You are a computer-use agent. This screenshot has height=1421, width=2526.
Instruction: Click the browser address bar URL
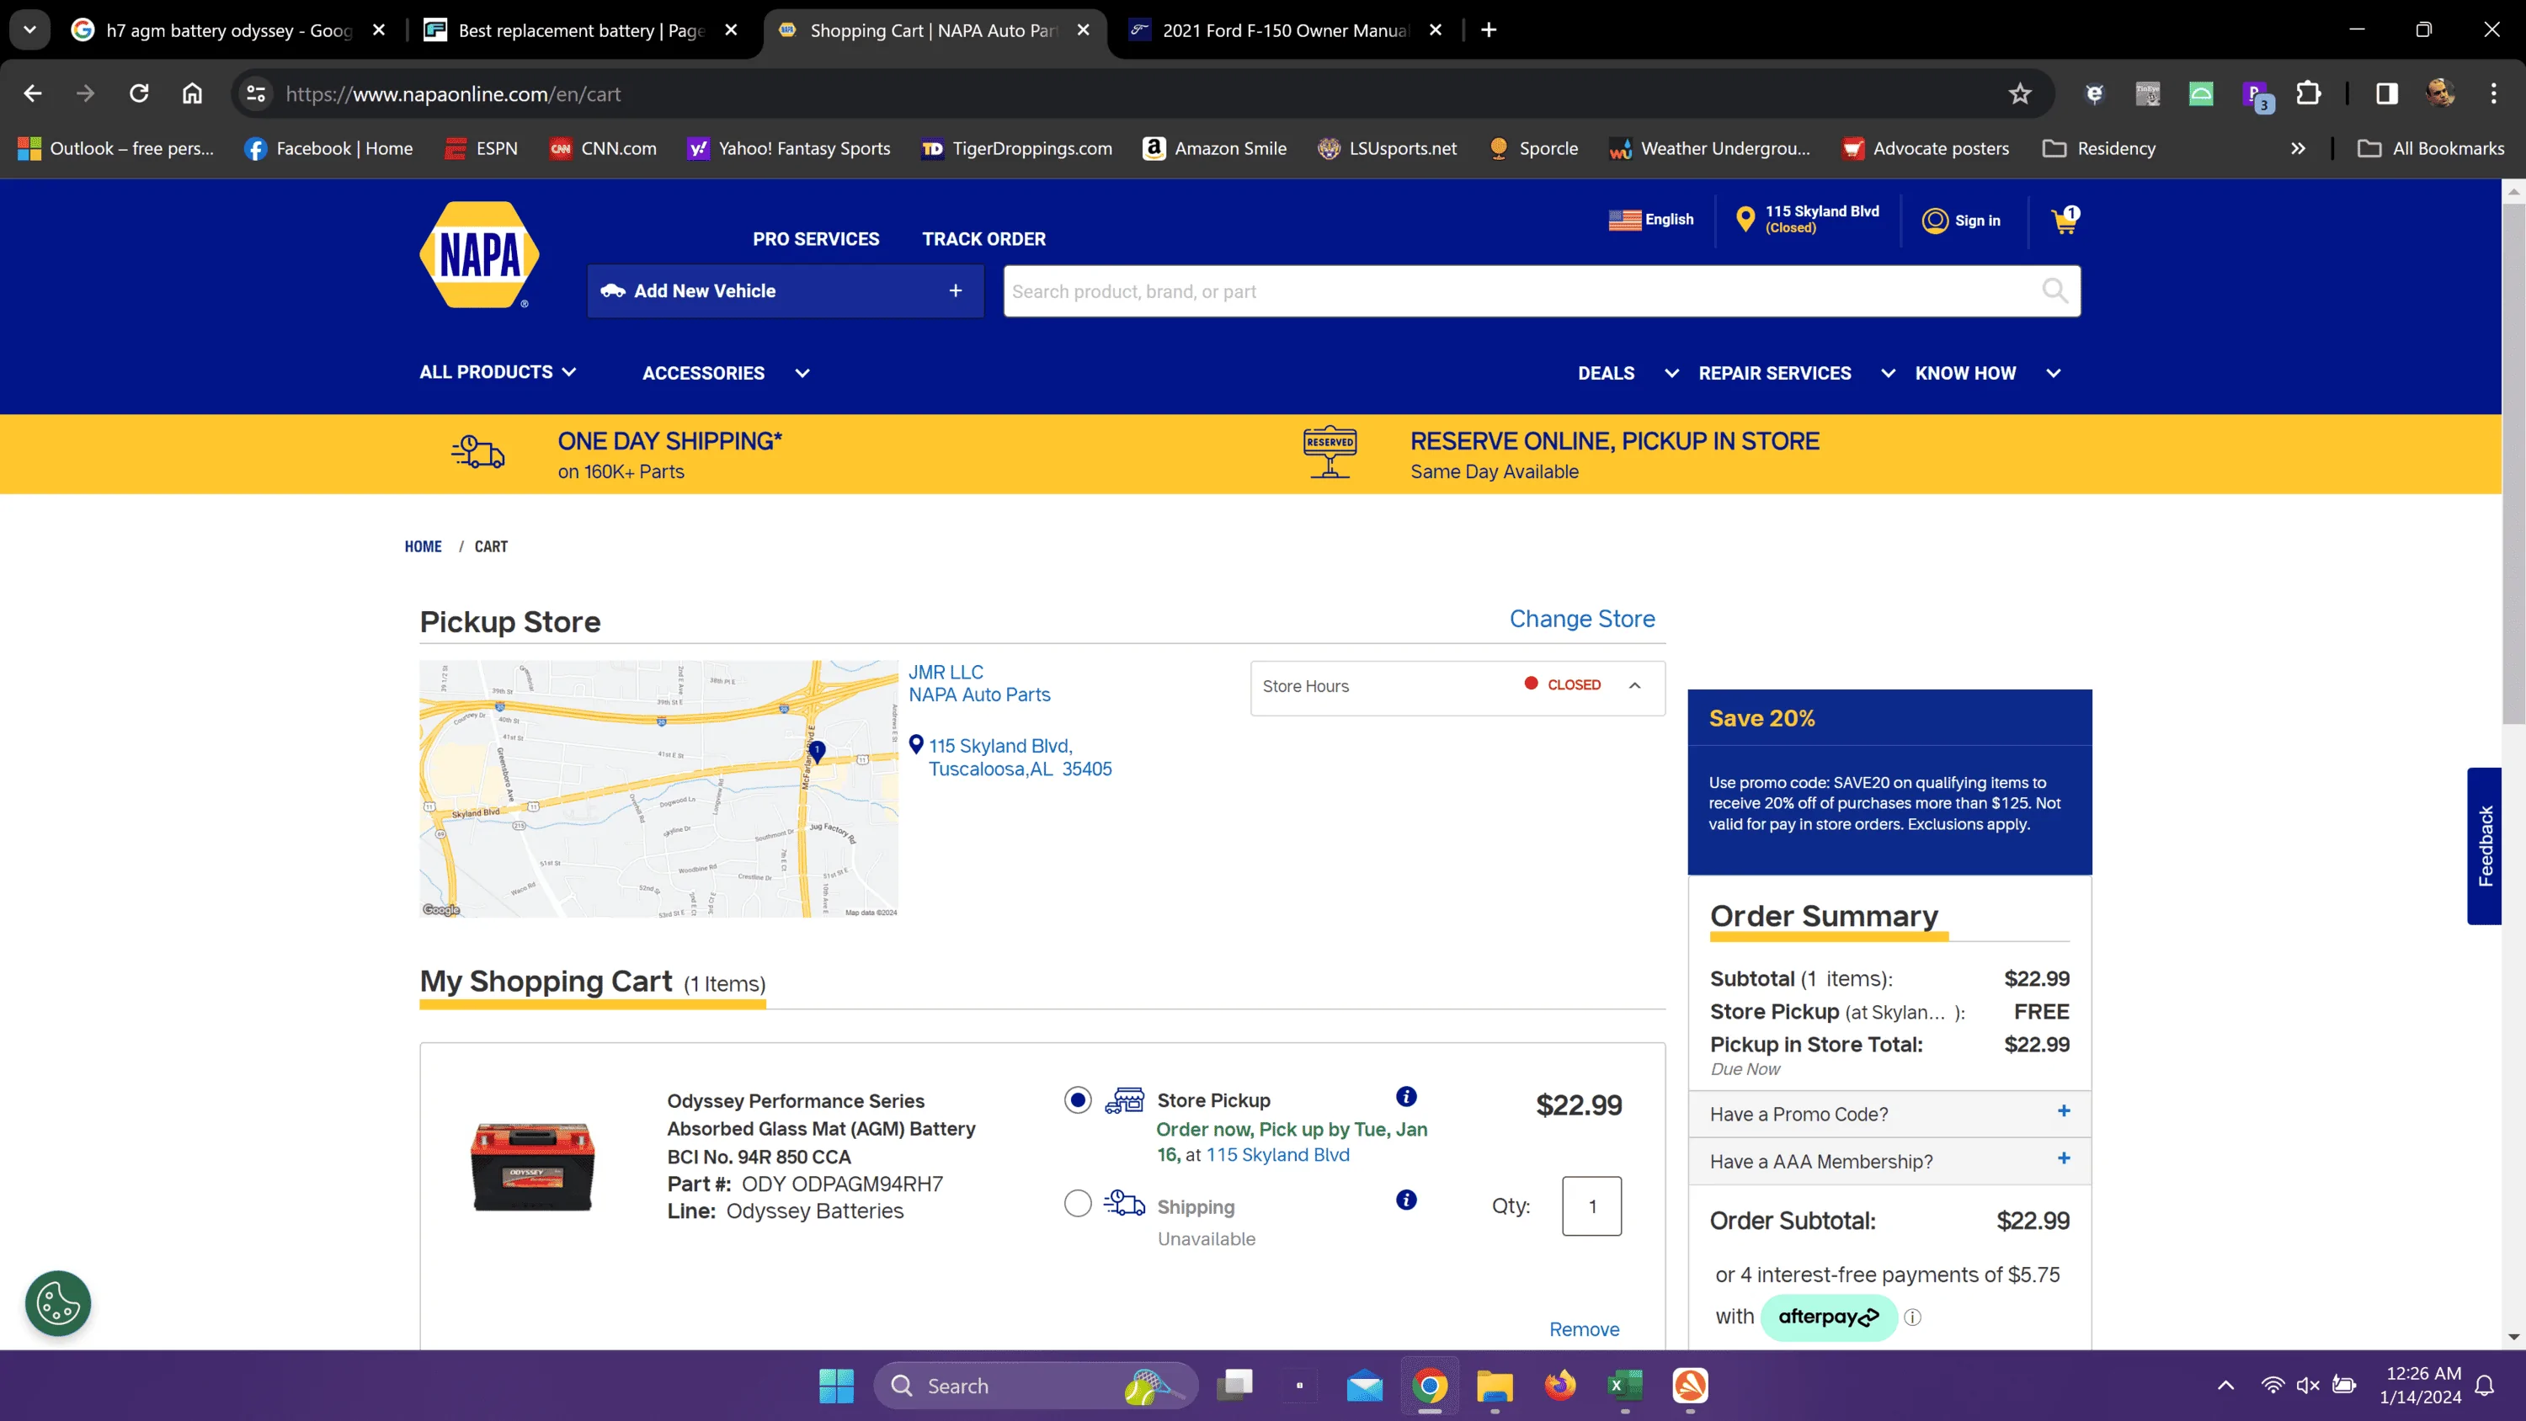453,94
